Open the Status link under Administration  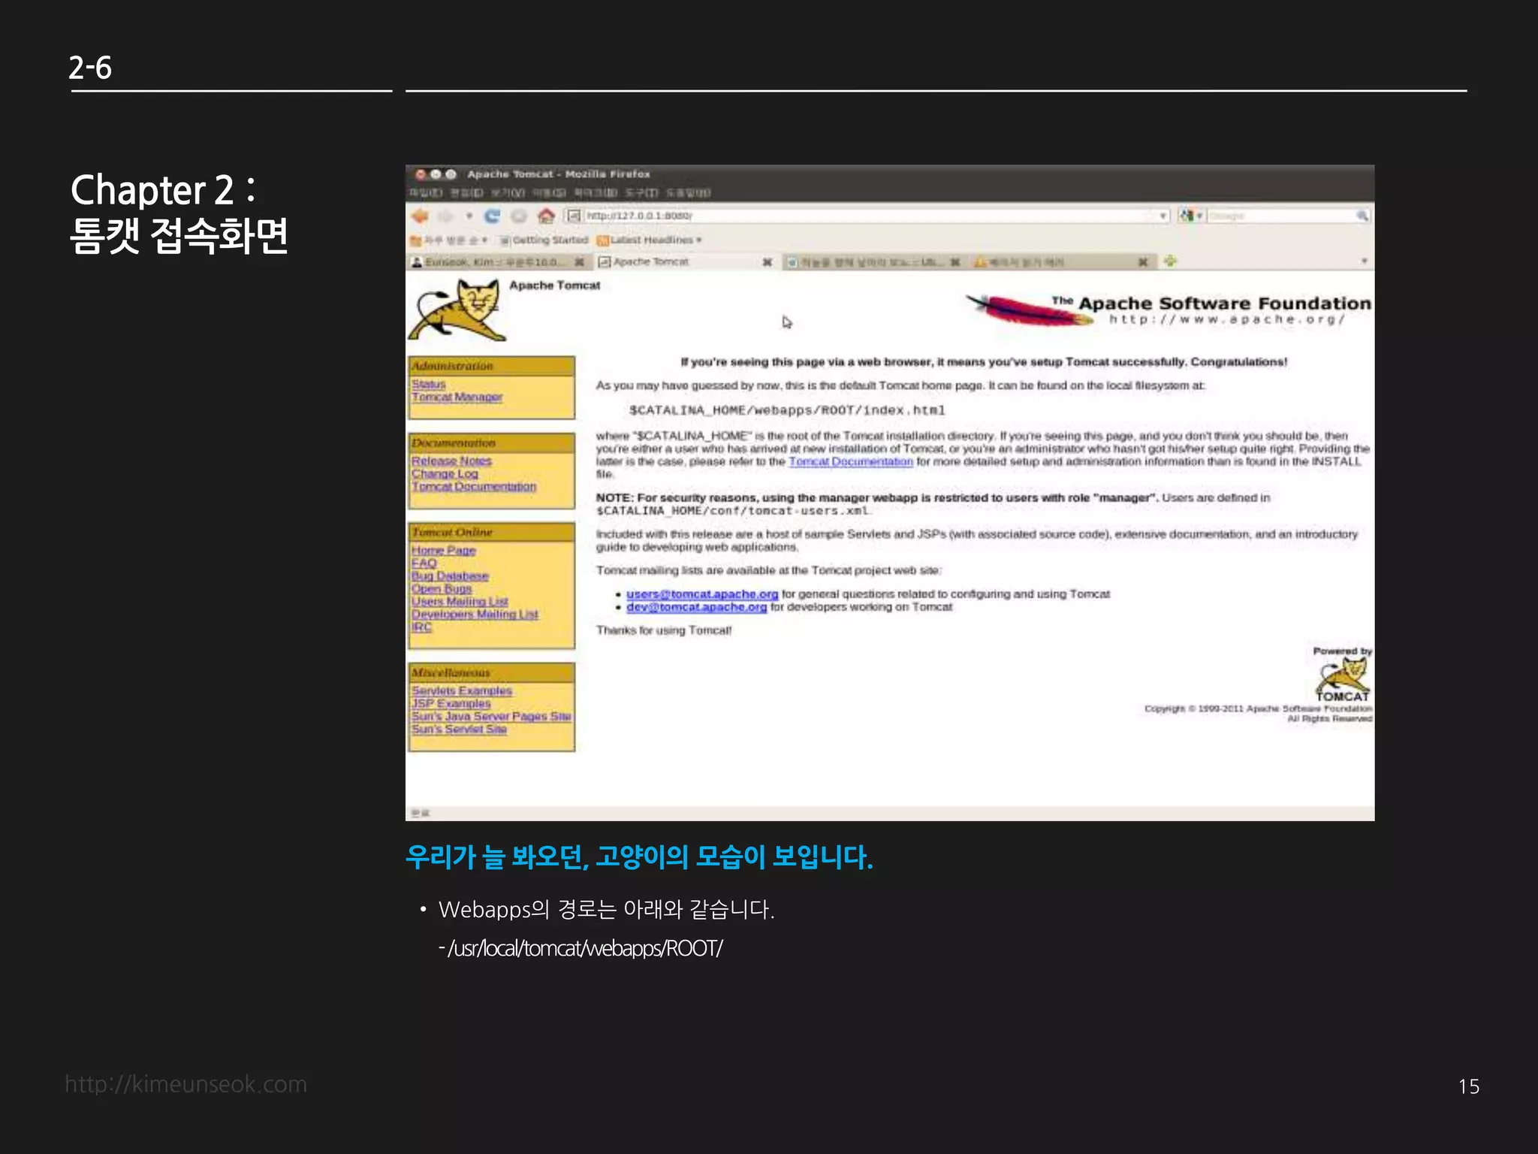pos(428,385)
